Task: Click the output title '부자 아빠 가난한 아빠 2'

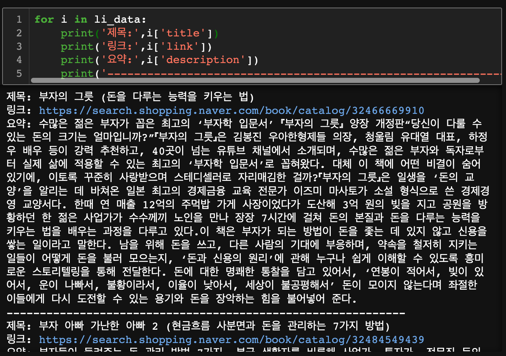Action: [98, 326]
